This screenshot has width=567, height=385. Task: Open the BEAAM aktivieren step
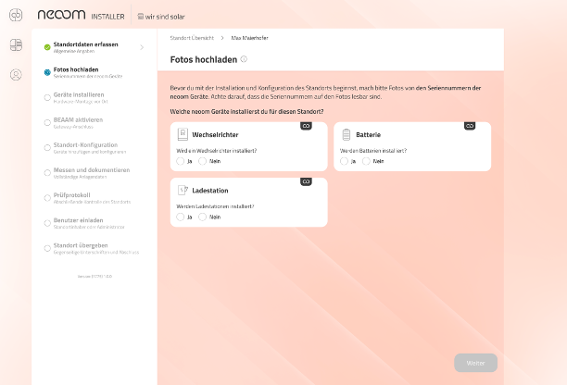coord(94,123)
